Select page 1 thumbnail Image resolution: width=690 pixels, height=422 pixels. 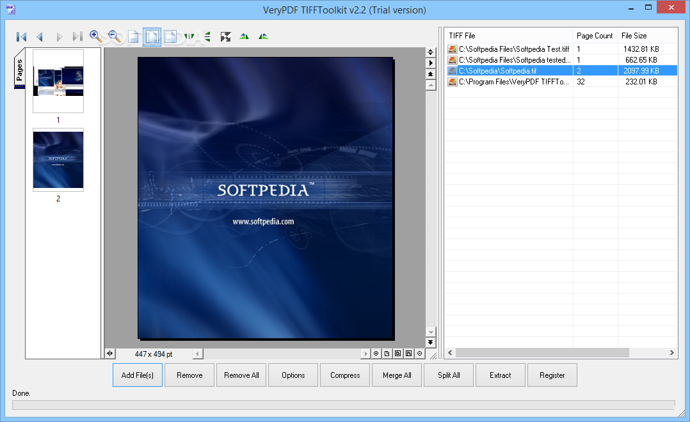point(58,81)
